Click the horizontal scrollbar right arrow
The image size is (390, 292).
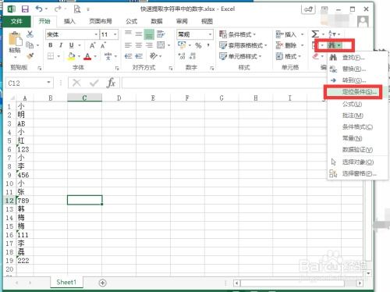click(x=360, y=283)
